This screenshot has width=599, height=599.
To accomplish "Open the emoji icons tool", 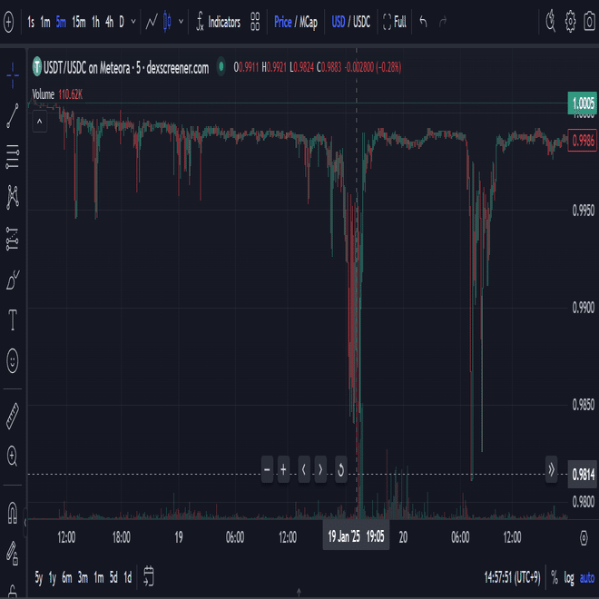I will 13,360.
